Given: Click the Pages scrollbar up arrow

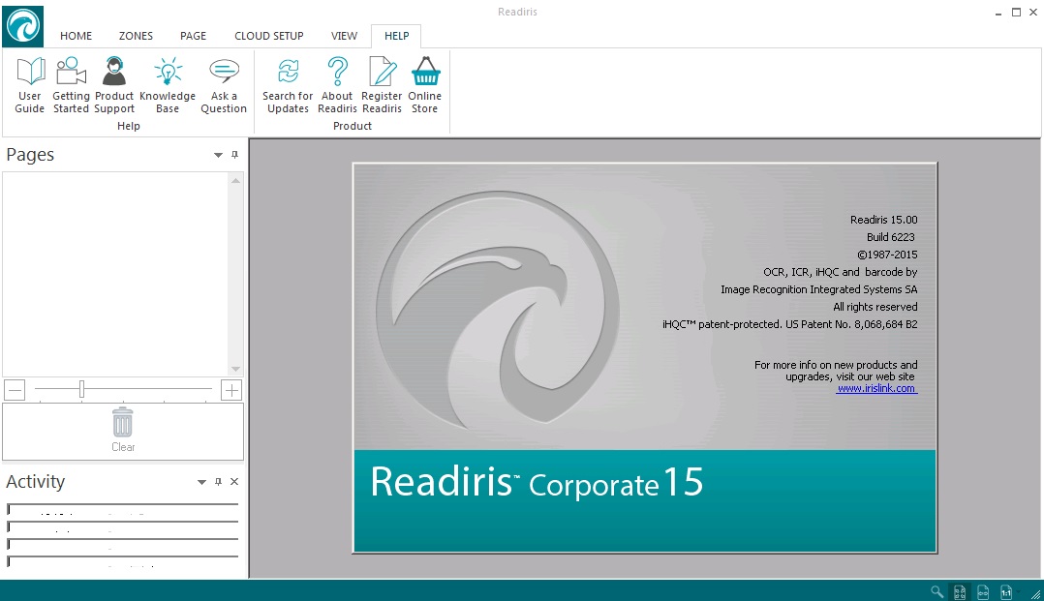Looking at the screenshot, I should point(235,180).
